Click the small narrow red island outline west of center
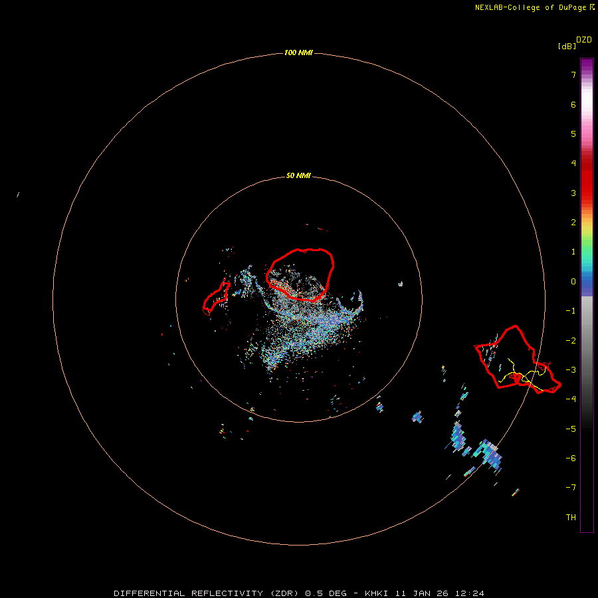This screenshot has height=598, width=598. click(x=216, y=298)
